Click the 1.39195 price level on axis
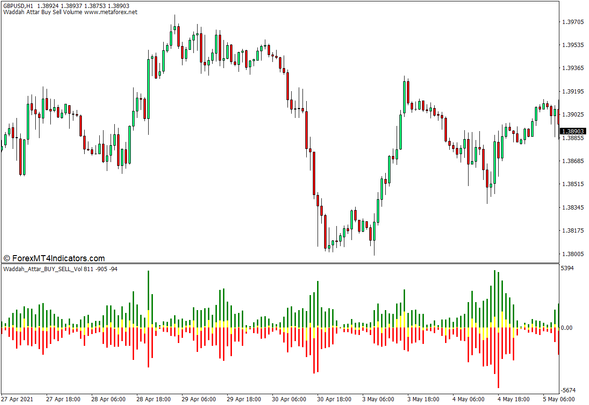 pyautogui.click(x=573, y=92)
